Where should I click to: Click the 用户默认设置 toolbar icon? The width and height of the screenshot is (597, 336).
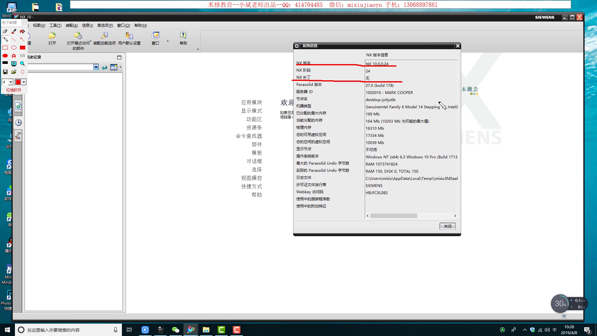pyautogui.click(x=129, y=35)
